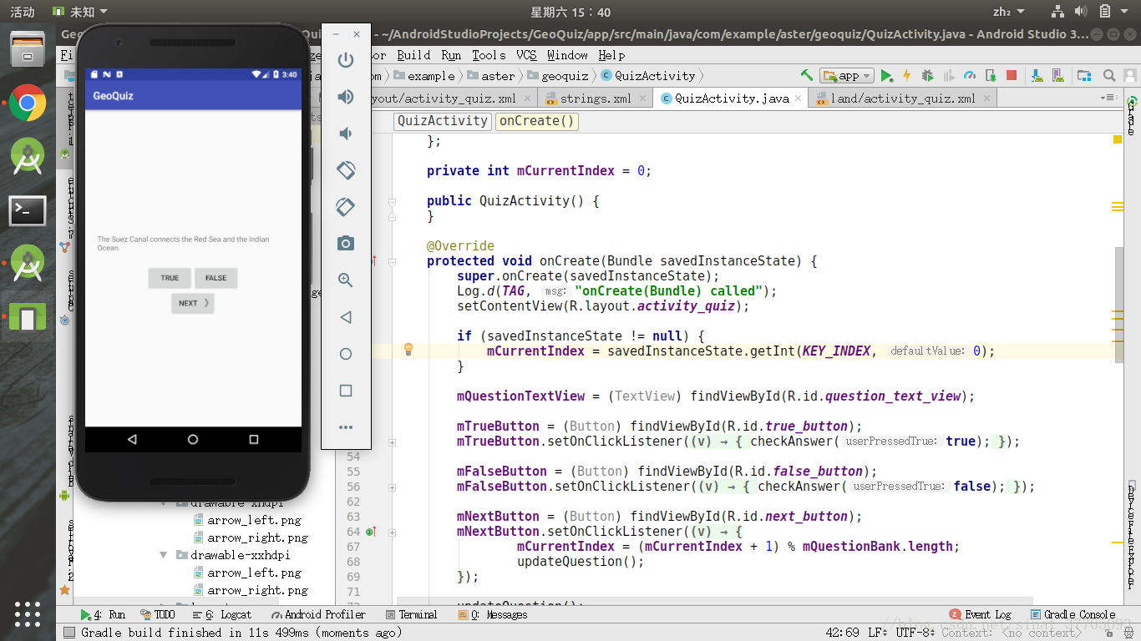Click the Make Project hammer icon
1141x641 pixels.
click(806, 75)
